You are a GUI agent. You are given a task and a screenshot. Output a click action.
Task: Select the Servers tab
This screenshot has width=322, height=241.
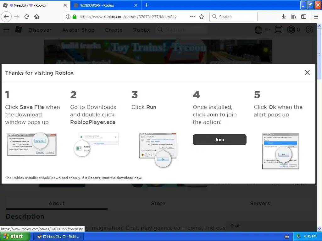point(260,203)
